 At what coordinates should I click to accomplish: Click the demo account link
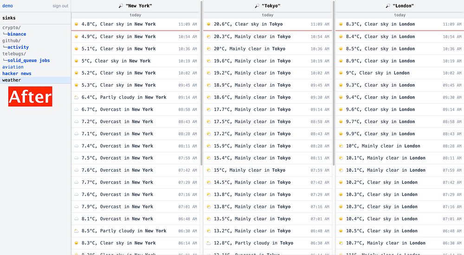(7, 6)
